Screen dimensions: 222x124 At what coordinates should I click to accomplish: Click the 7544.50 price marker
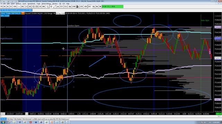218,27
